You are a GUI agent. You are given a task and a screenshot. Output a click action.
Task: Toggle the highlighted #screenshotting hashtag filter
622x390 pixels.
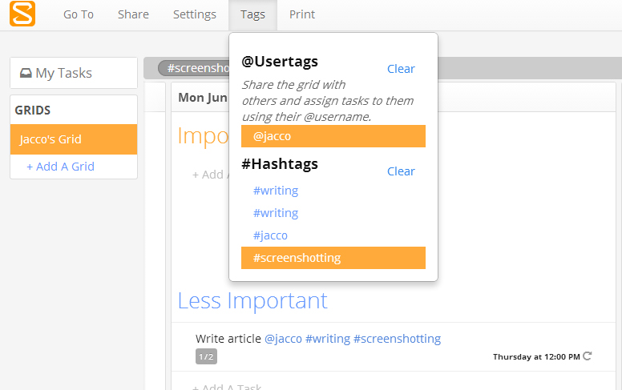click(x=333, y=258)
